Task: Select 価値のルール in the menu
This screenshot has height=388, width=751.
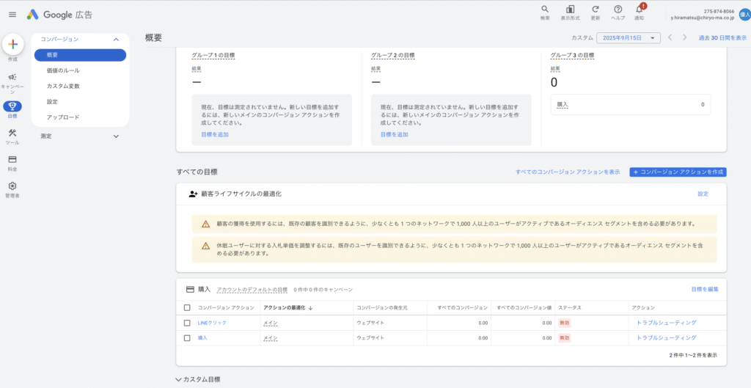Action: [x=63, y=70]
